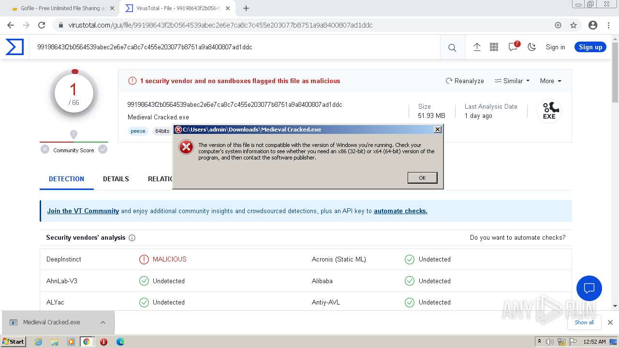Click the peexe tag
The image size is (619, 348).
pos(138,131)
